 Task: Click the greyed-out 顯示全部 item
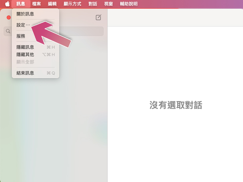click(25, 62)
